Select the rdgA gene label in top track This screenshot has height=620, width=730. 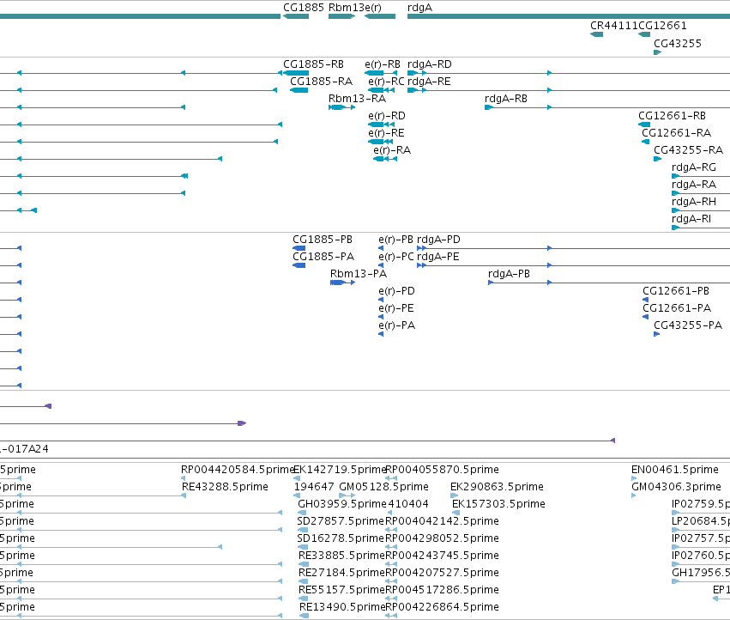coord(419,8)
